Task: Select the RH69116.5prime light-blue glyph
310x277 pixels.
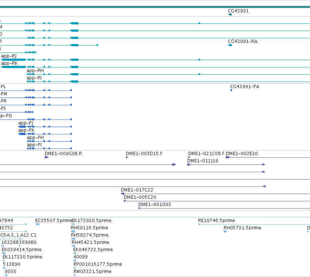Action: coord(73,232)
